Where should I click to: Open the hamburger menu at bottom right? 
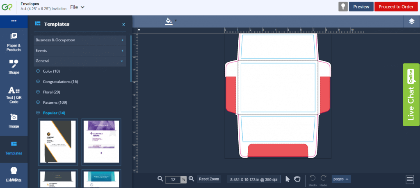409,179
